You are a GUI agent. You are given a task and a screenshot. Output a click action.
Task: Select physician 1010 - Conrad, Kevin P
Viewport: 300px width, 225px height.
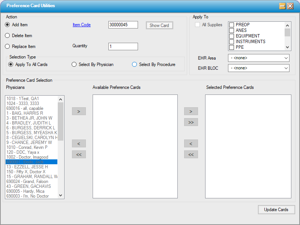[x=27, y=147]
